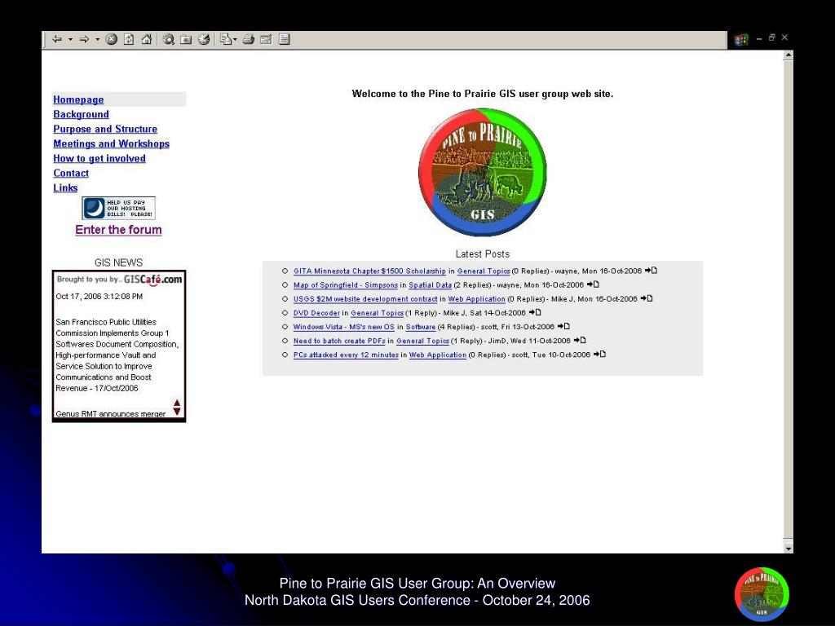Open the Homepage navigation link

(x=78, y=99)
